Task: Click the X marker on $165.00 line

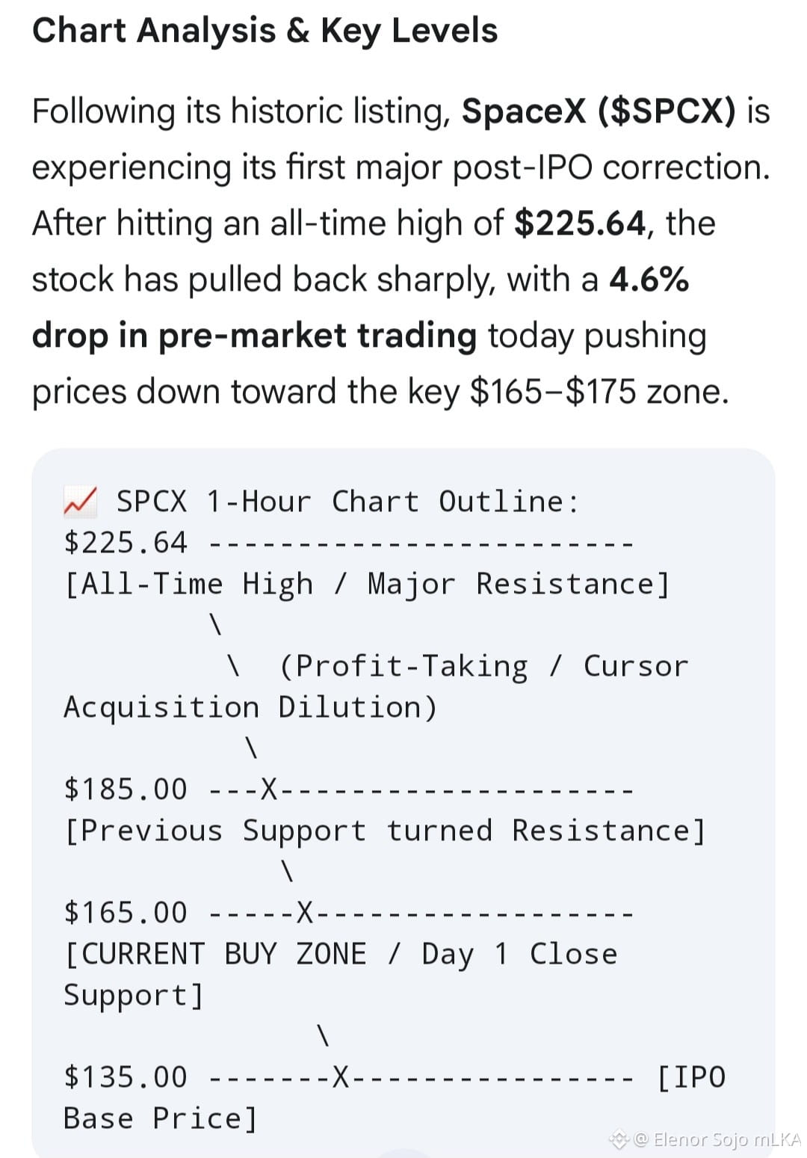Action: (x=305, y=913)
